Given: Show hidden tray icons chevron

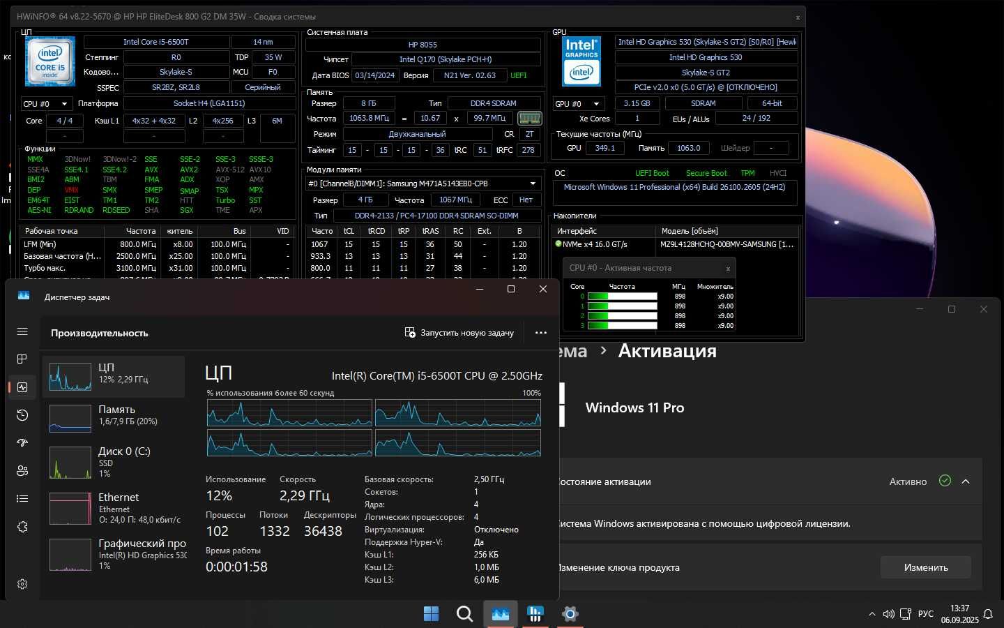Looking at the screenshot, I should (872, 614).
